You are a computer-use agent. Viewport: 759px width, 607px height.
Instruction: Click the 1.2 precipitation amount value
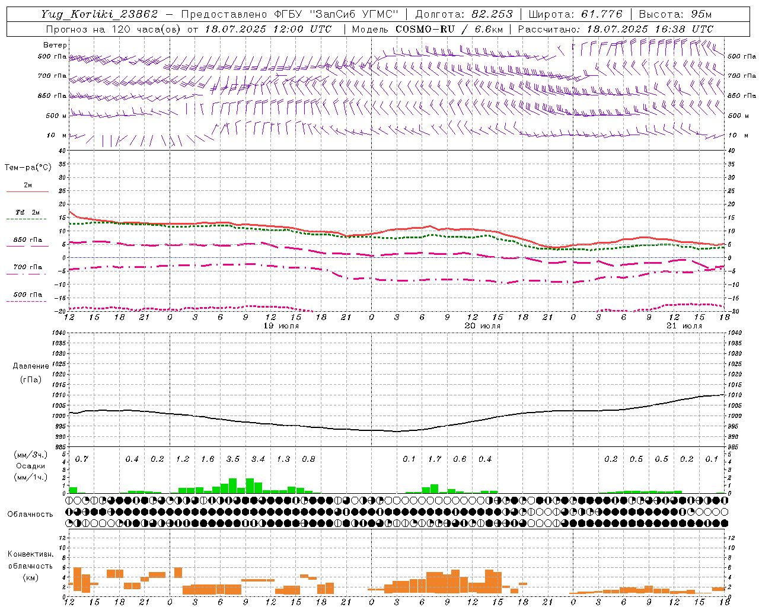pos(183,459)
